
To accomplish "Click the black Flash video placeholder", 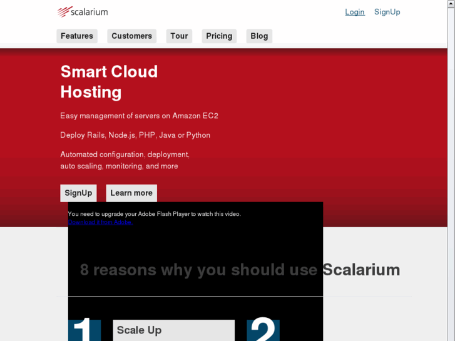I will coord(195,272).
